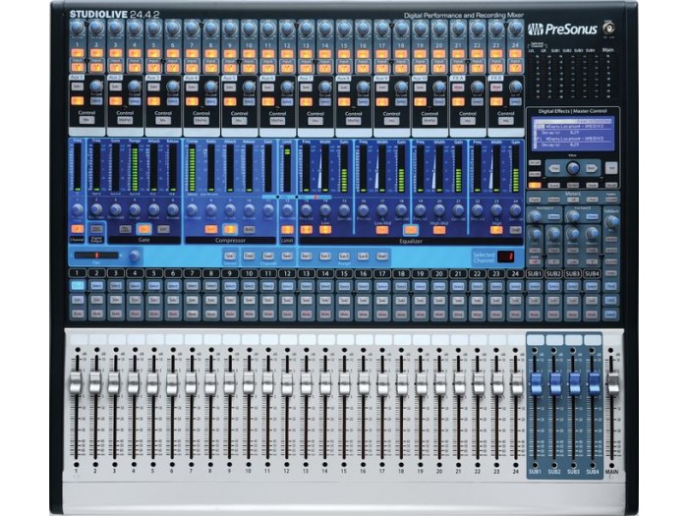Image resolution: width=688 pixels, height=516 pixels.
Task: Toggle the high pass filter orange button
Action: pos(78,229)
